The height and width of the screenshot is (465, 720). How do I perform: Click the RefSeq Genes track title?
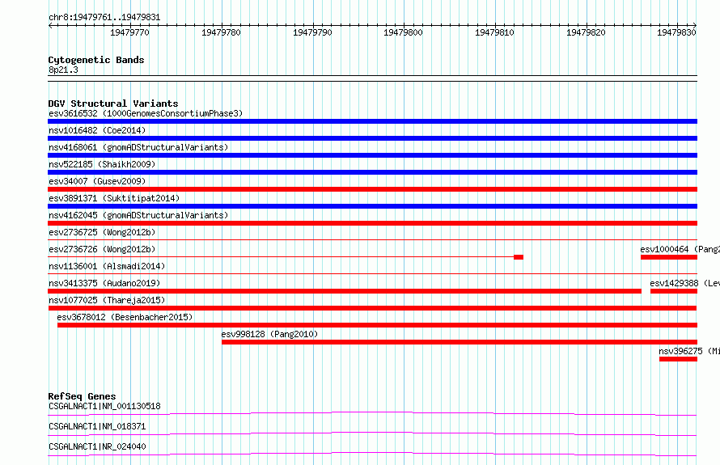[x=82, y=396]
